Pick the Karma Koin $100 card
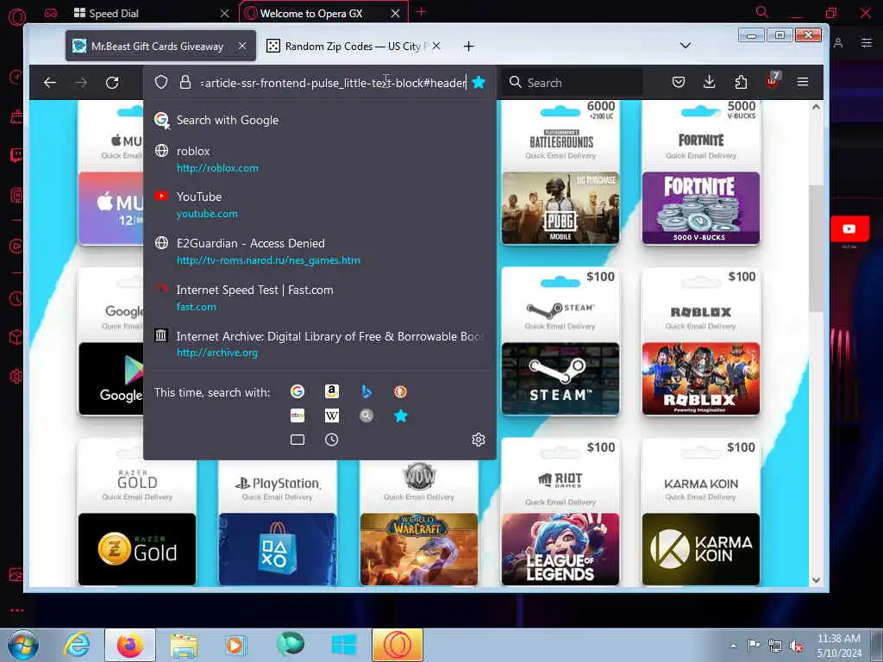The width and height of the screenshot is (883, 662). [x=701, y=512]
